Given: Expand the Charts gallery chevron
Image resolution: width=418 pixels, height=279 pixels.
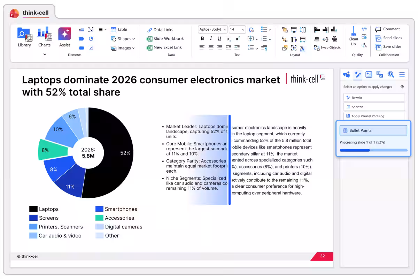Looking at the screenshot, I should 45,54.
